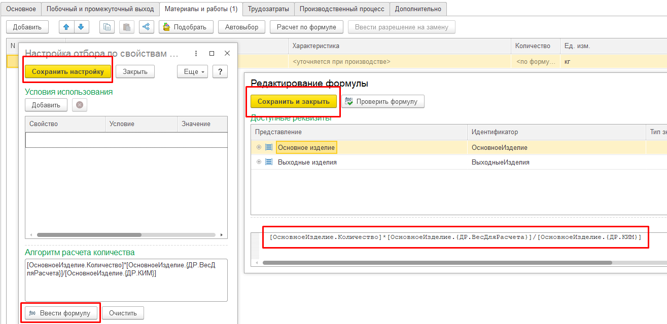Select the Основное изделие row label
This screenshot has width=667, height=324.
tap(306, 147)
